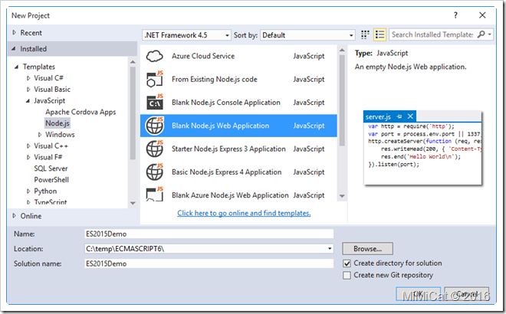Select From Existing Node.js code template
The width and height of the screenshot is (506, 314).
pos(238,80)
